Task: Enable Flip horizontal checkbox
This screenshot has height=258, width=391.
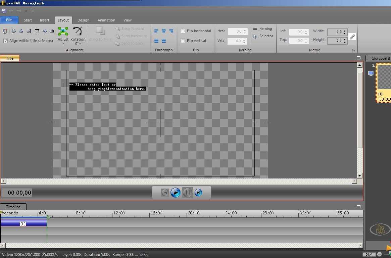Action: click(x=183, y=31)
